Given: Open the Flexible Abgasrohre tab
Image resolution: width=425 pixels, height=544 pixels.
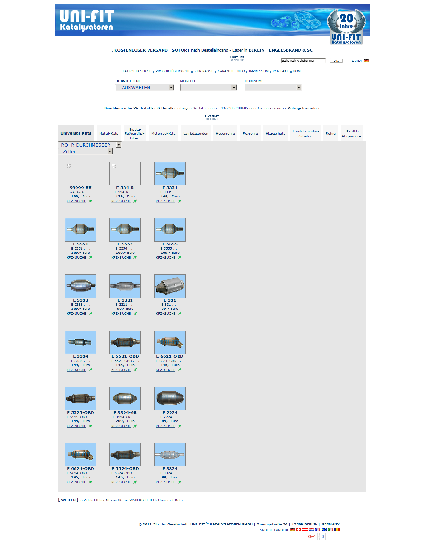Looking at the screenshot, I should tap(352, 133).
